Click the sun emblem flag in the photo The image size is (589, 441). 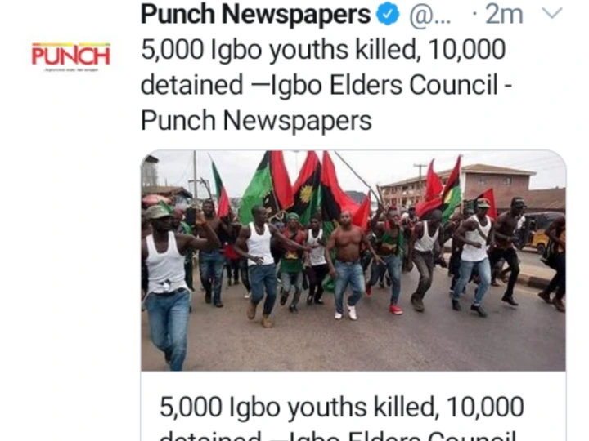tap(306, 191)
